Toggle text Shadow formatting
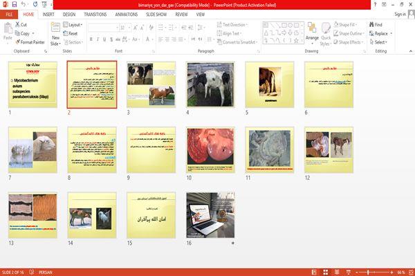 pos(111,39)
